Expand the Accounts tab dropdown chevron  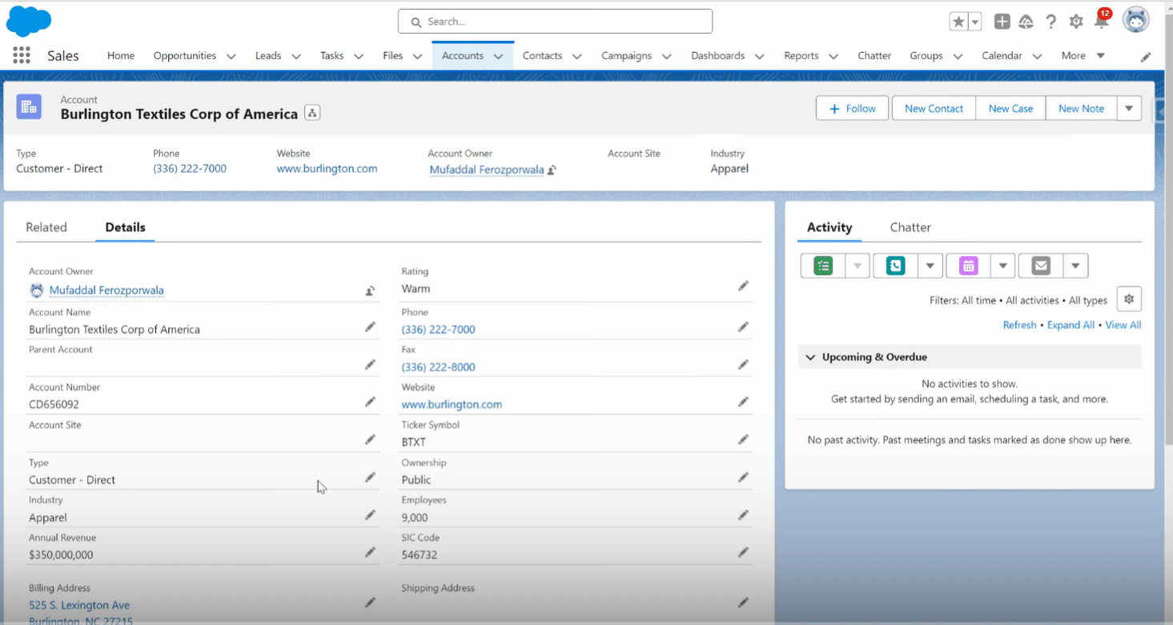pos(498,56)
